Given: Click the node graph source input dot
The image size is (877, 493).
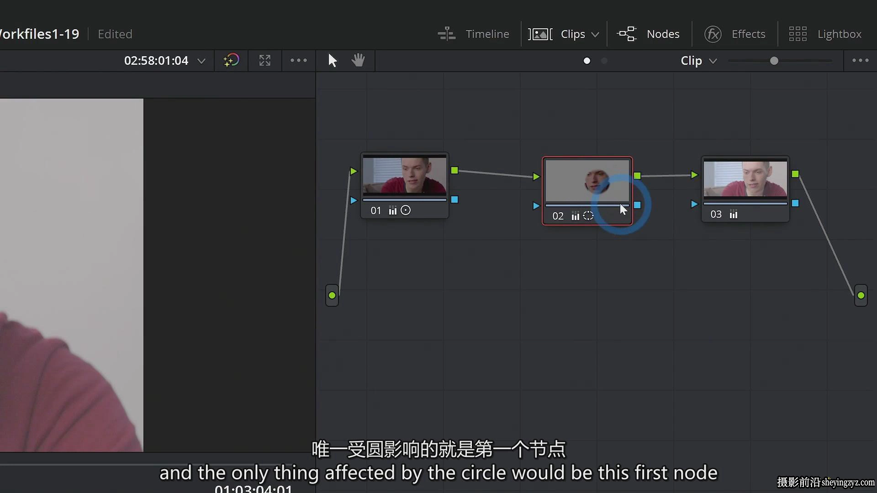Looking at the screenshot, I should click(332, 295).
